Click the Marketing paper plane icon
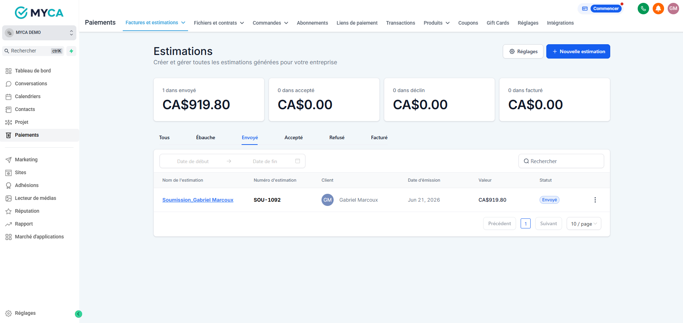The width and height of the screenshot is (683, 323). coord(9,160)
